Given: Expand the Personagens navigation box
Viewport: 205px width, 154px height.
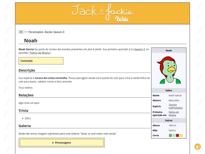Looking at the screenshot, I should pos(61,143).
